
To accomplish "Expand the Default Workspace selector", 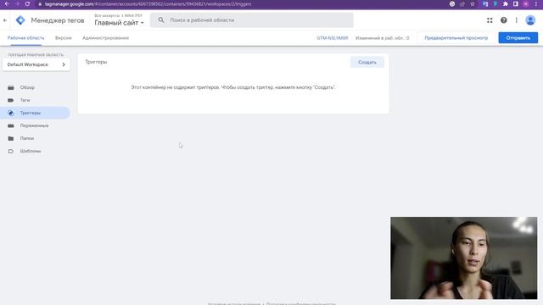I will coord(36,64).
